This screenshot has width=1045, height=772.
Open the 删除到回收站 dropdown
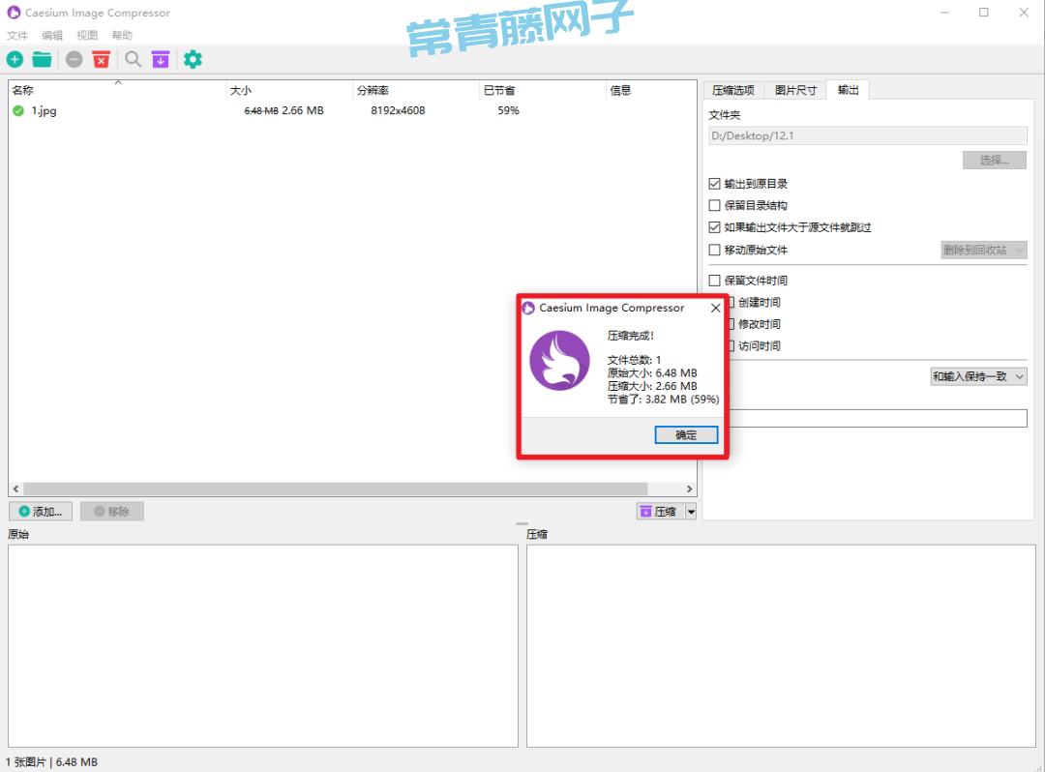(x=983, y=250)
